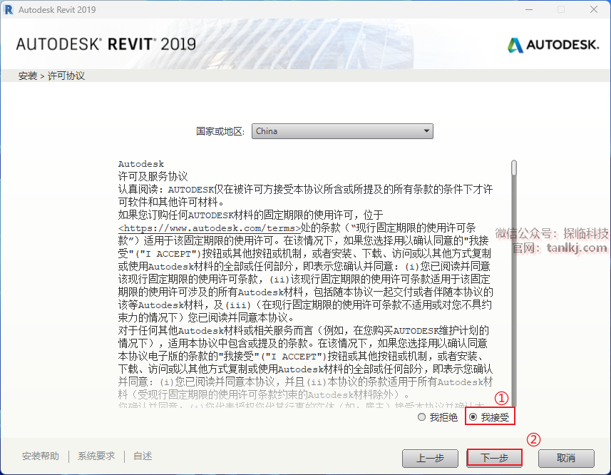Click the Revit R icon in title bar
The image size is (611, 475).
[8, 10]
